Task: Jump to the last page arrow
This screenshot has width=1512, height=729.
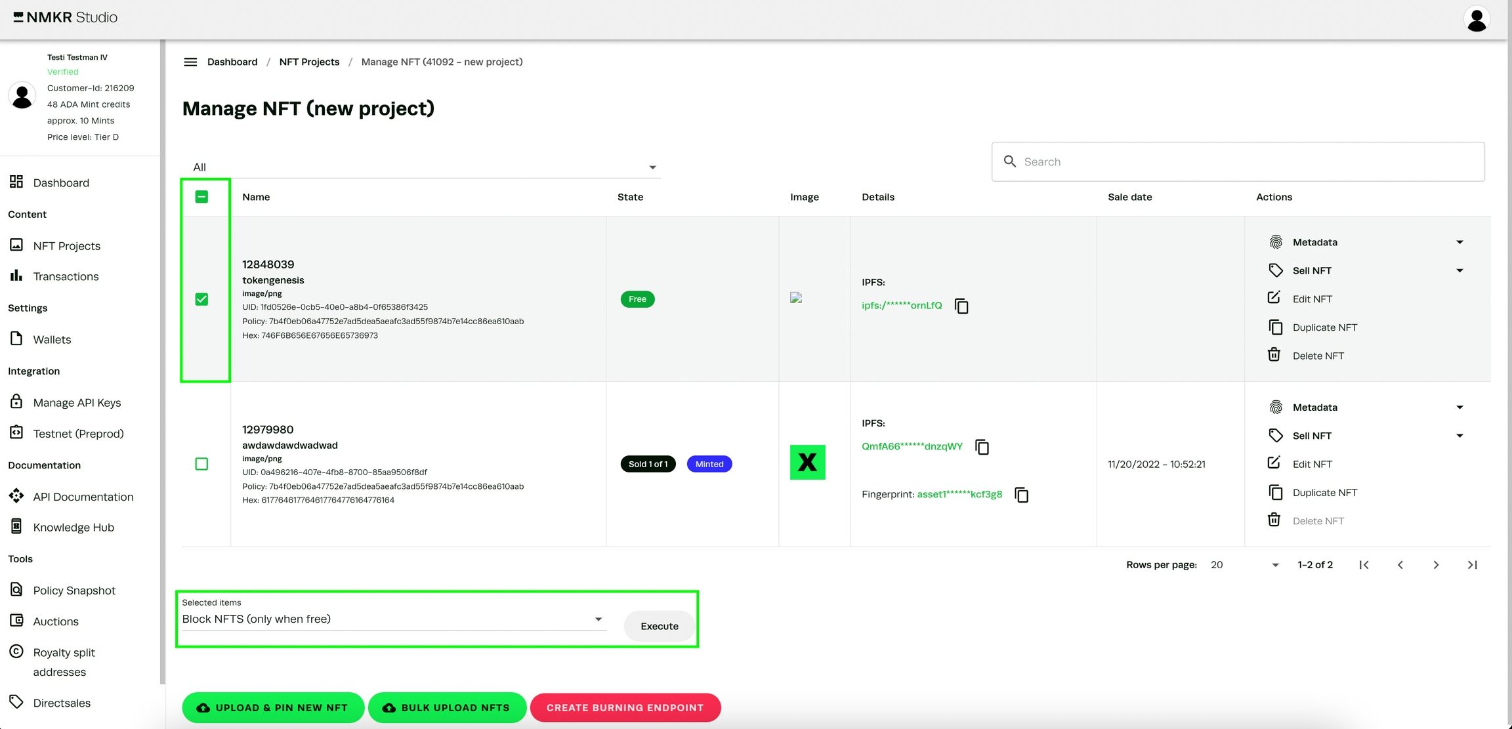Action: (x=1472, y=565)
